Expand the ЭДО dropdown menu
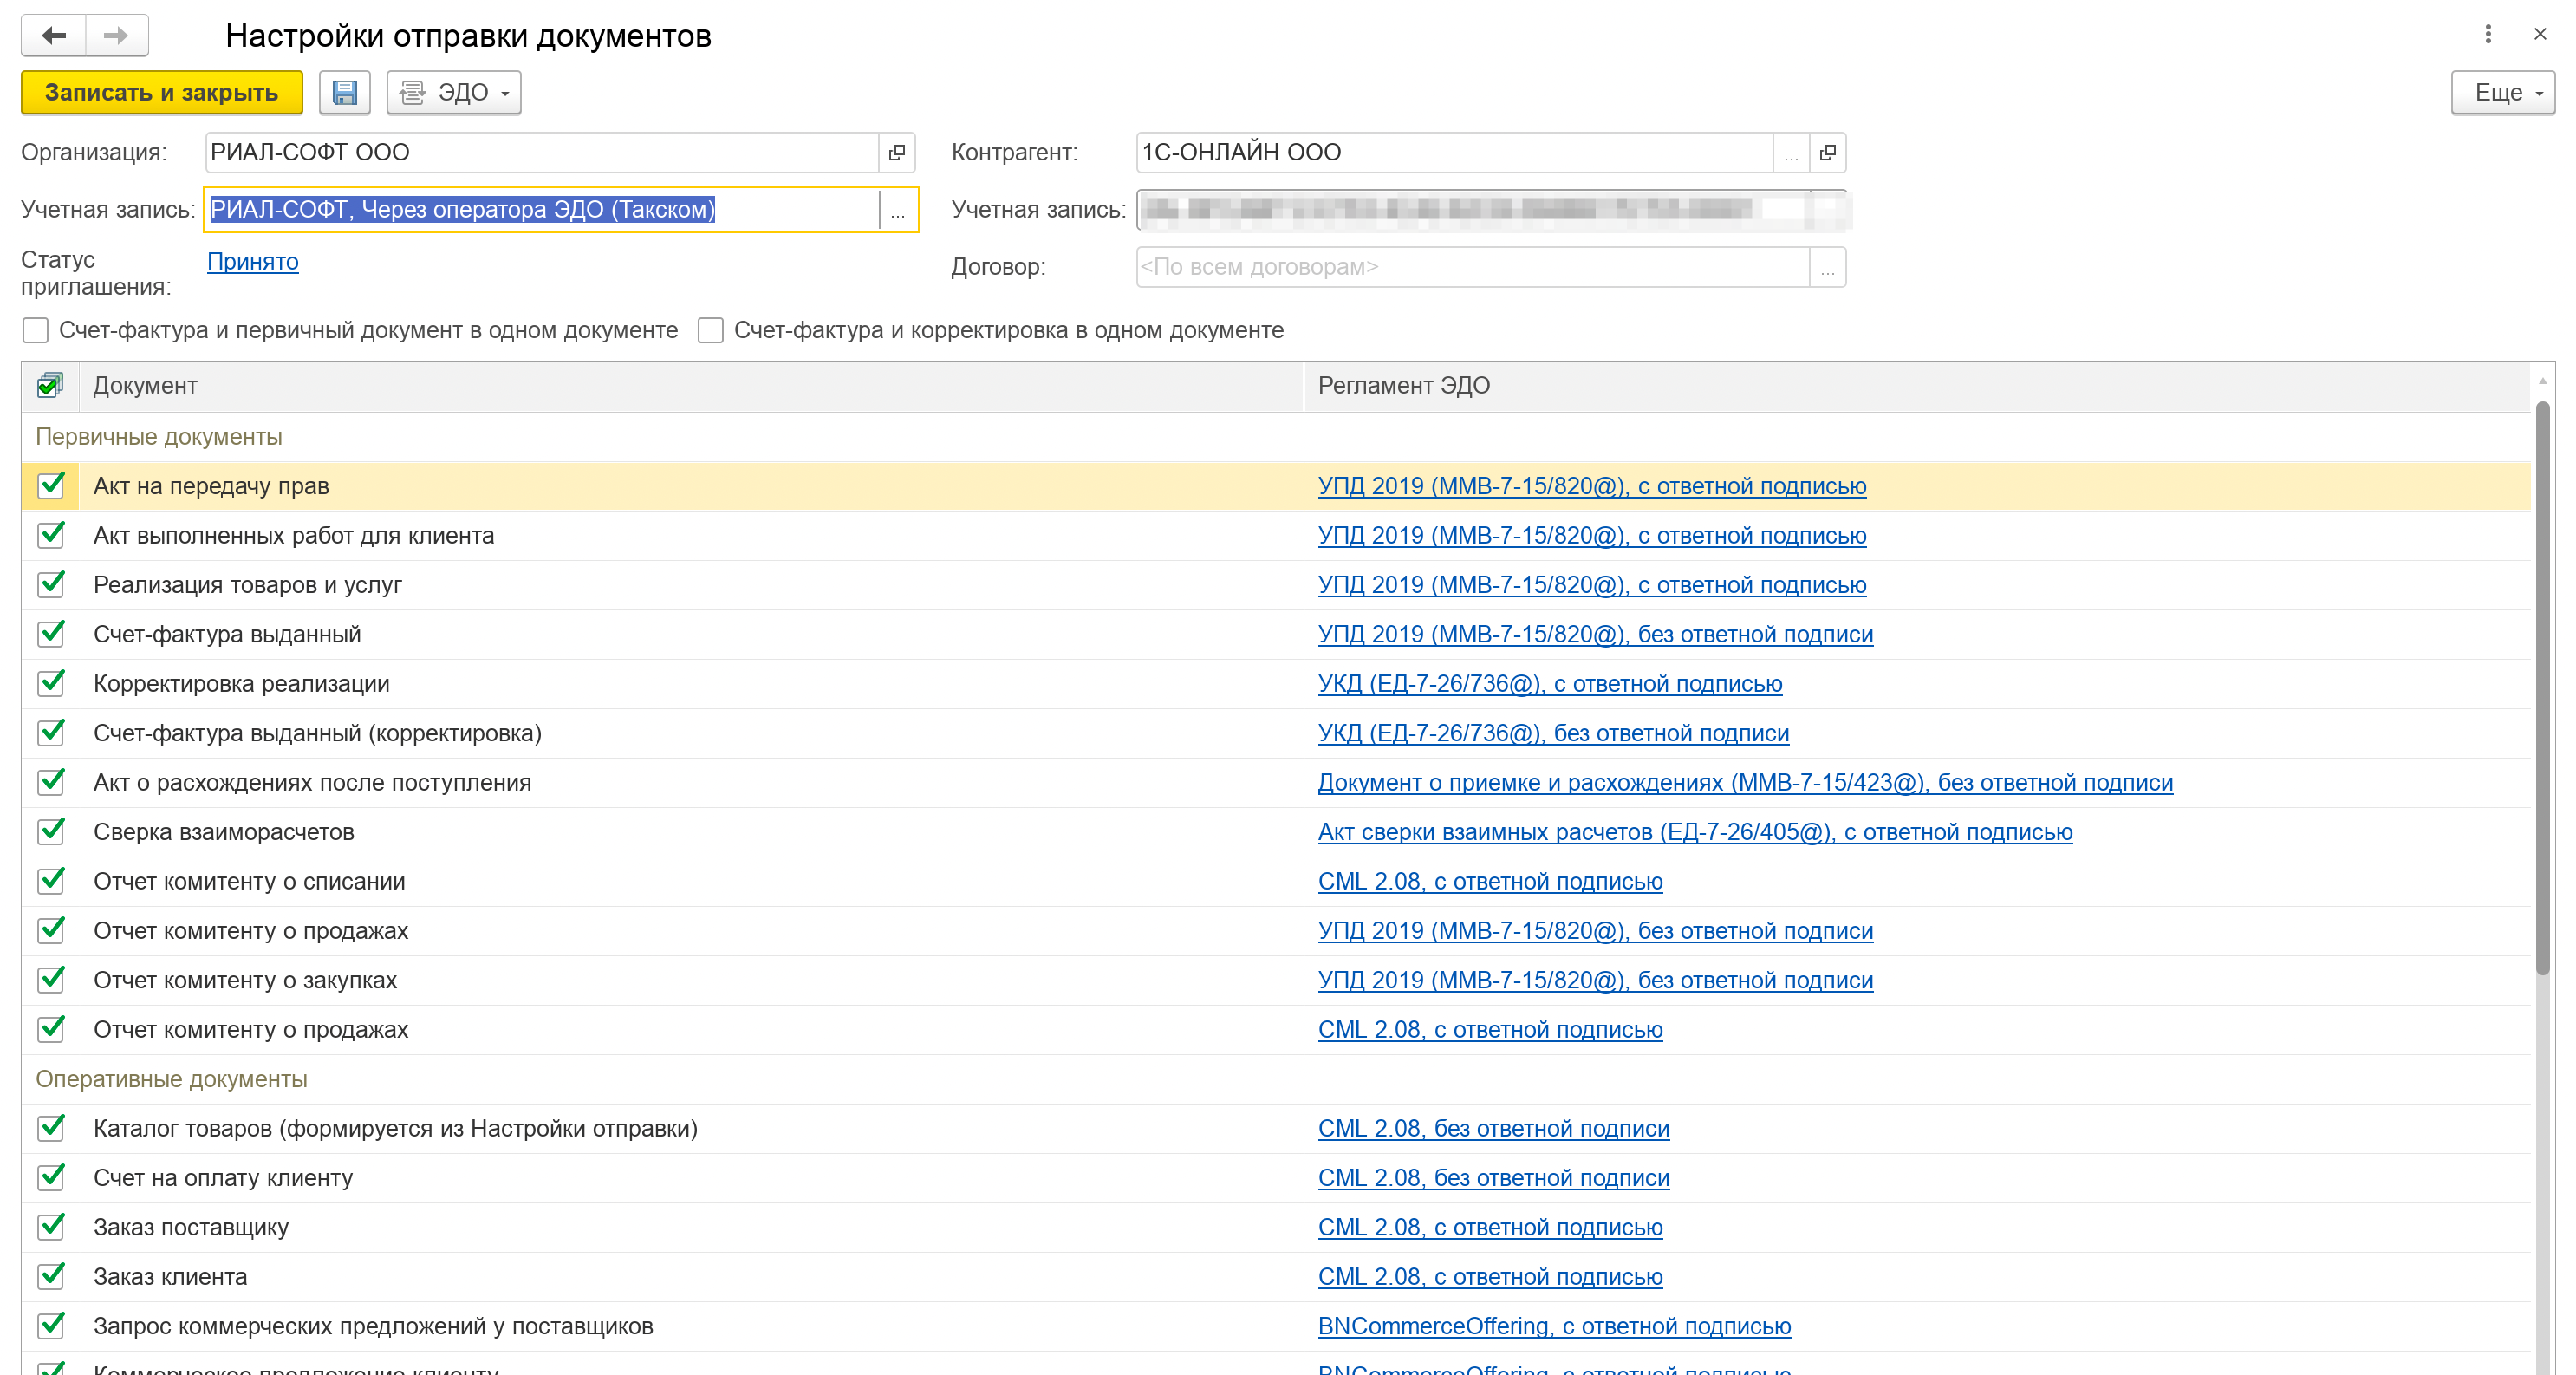Viewport: 2576px width, 1375px height. tap(454, 93)
